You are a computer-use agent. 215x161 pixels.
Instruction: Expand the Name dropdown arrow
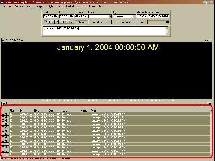pos(110,16)
